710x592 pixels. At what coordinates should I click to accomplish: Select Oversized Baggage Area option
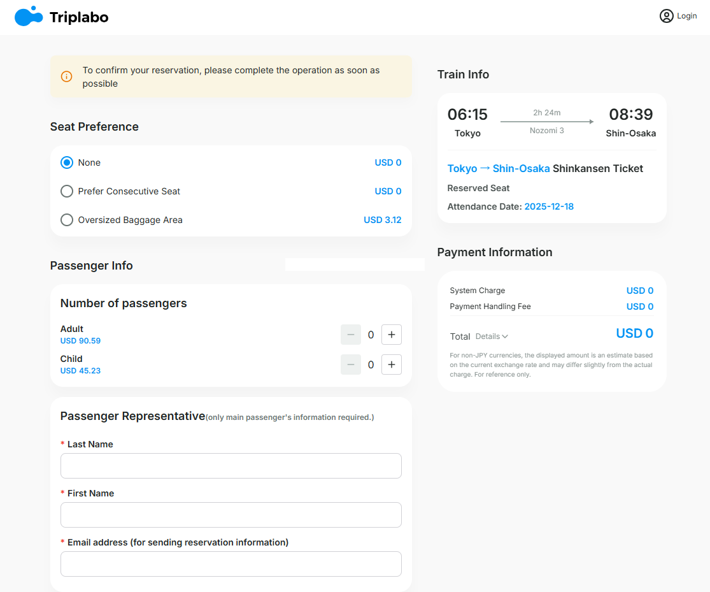67,220
